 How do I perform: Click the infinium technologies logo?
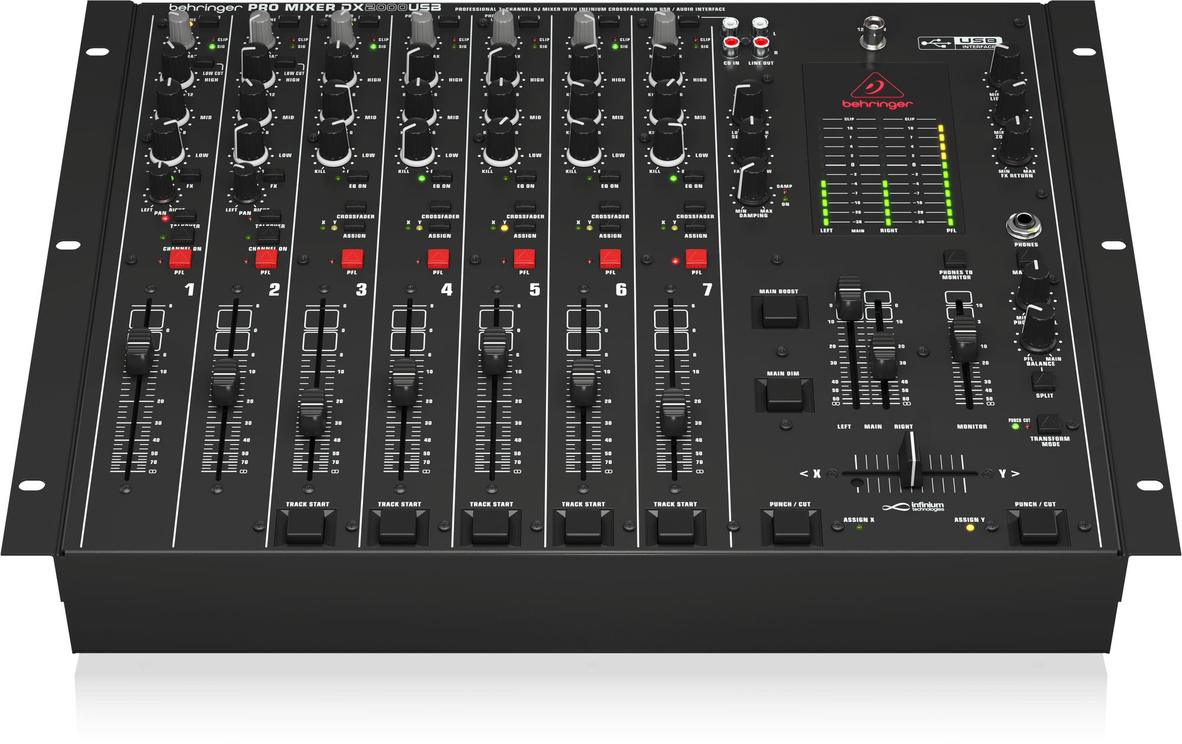click(x=913, y=506)
